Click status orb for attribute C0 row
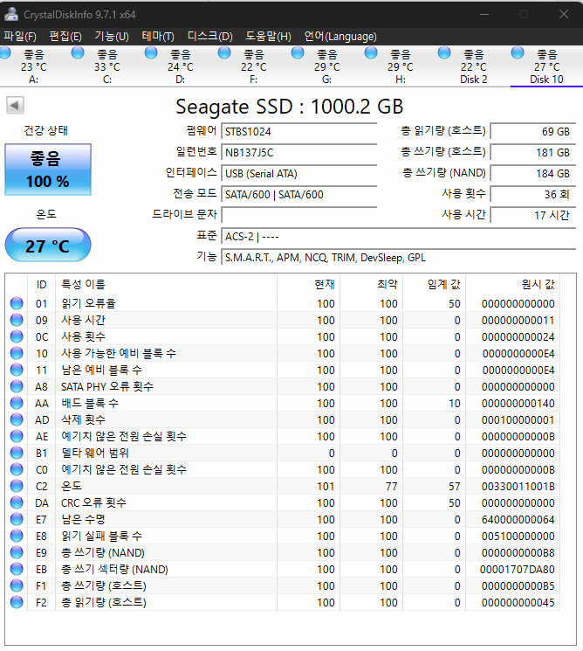This screenshot has height=651, width=583. pyautogui.click(x=17, y=469)
